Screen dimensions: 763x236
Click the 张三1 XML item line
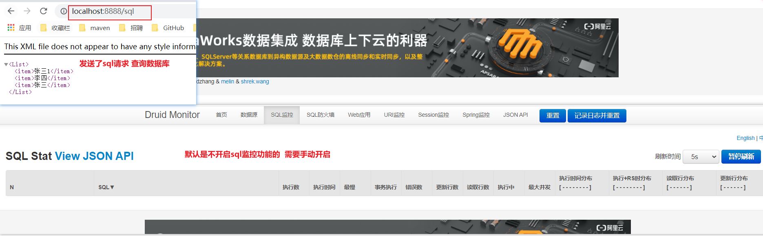click(44, 71)
